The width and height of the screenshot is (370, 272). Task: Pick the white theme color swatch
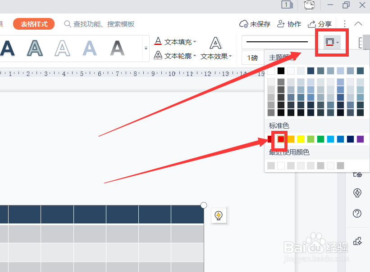coord(271,71)
